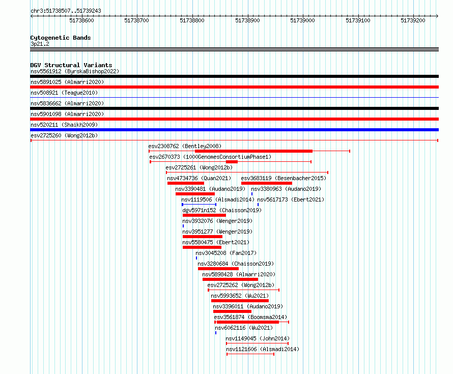The width and height of the screenshot is (453, 374).
Task: Open variant nsv3280684 (Chaisson2019)
Action: click(236, 264)
